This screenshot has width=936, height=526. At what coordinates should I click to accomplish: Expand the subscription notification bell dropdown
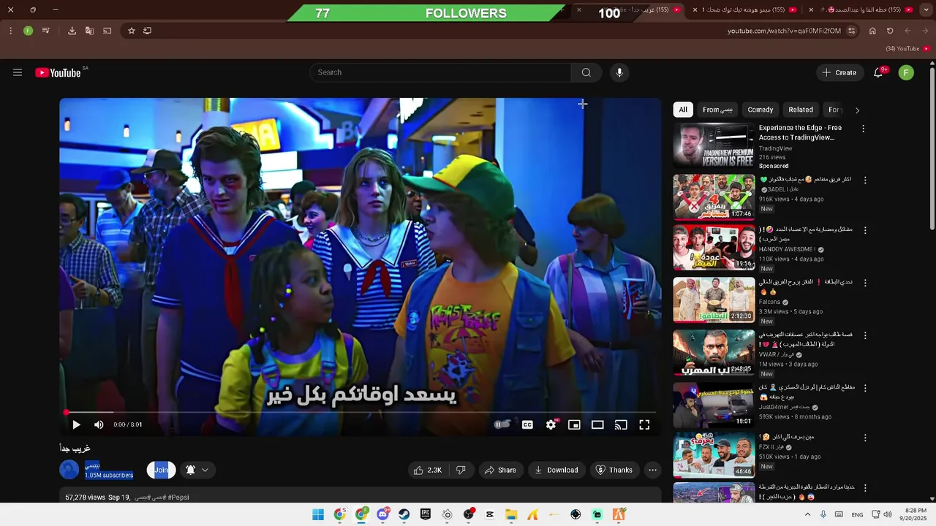coord(197,470)
